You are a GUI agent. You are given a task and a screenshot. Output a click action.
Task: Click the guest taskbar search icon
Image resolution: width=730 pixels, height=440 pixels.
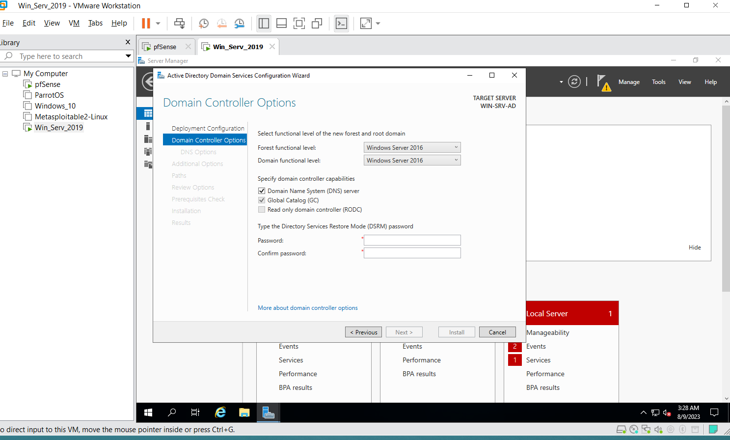172,412
